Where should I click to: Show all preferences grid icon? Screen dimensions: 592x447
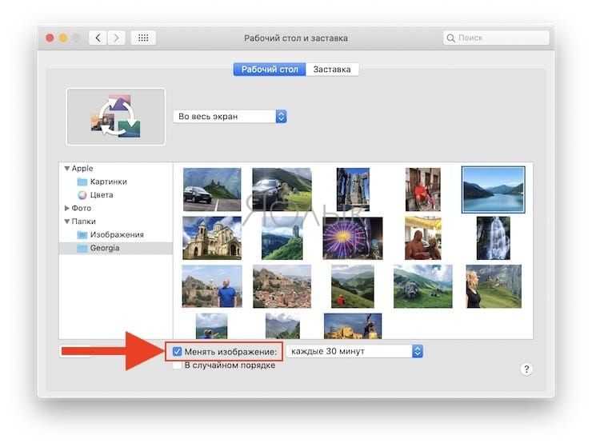143,38
